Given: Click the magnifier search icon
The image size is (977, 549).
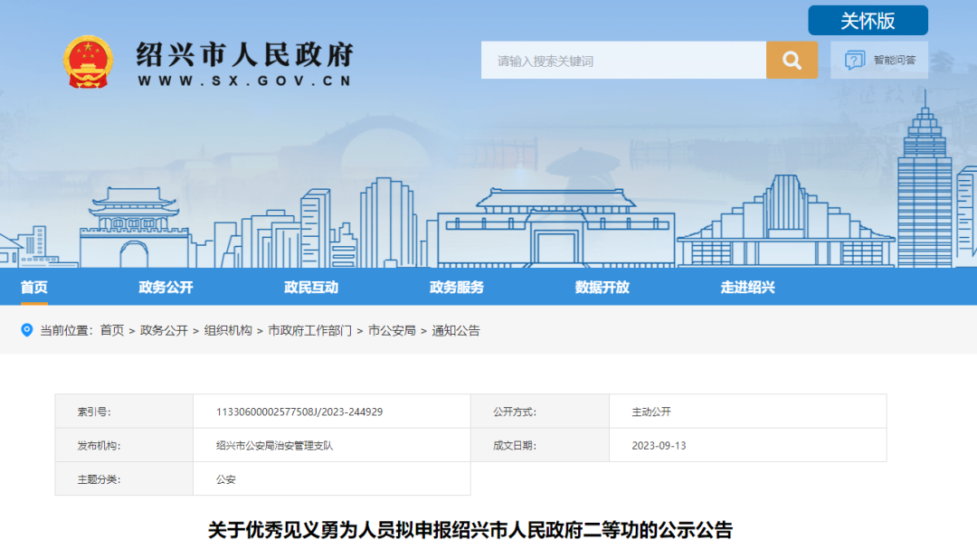Looking at the screenshot, I should pyautogui.click(x=791, y=60).
